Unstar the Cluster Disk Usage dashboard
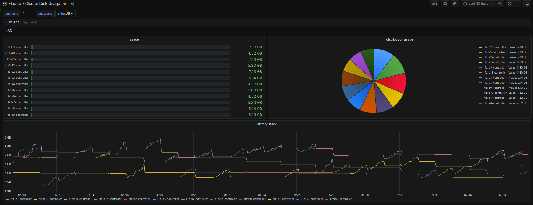Screen dimensions: 533x205 65,4
